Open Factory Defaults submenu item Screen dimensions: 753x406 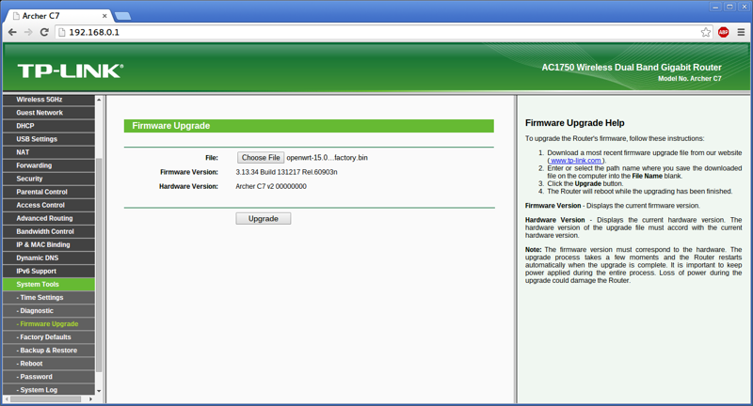49,337
